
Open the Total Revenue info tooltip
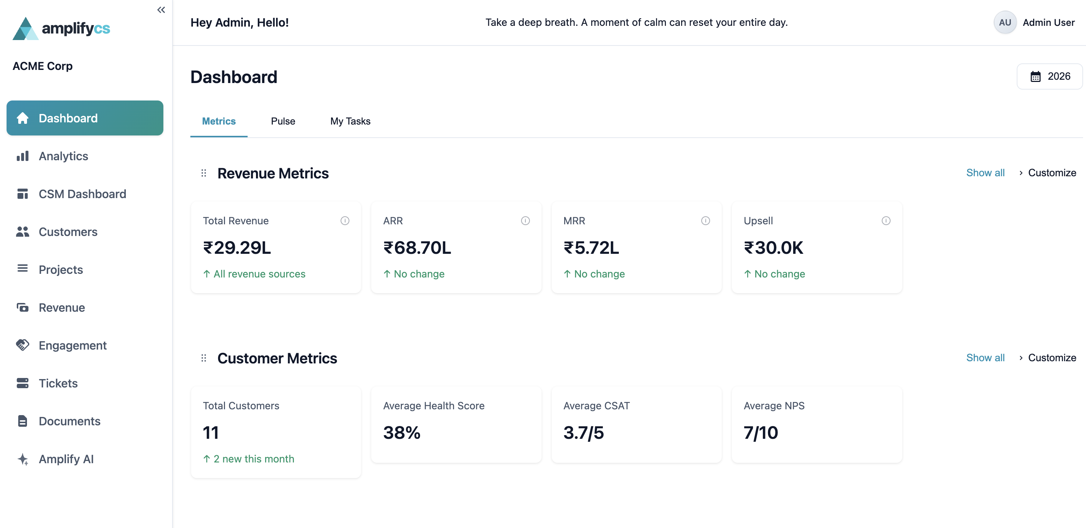point(345,220)
